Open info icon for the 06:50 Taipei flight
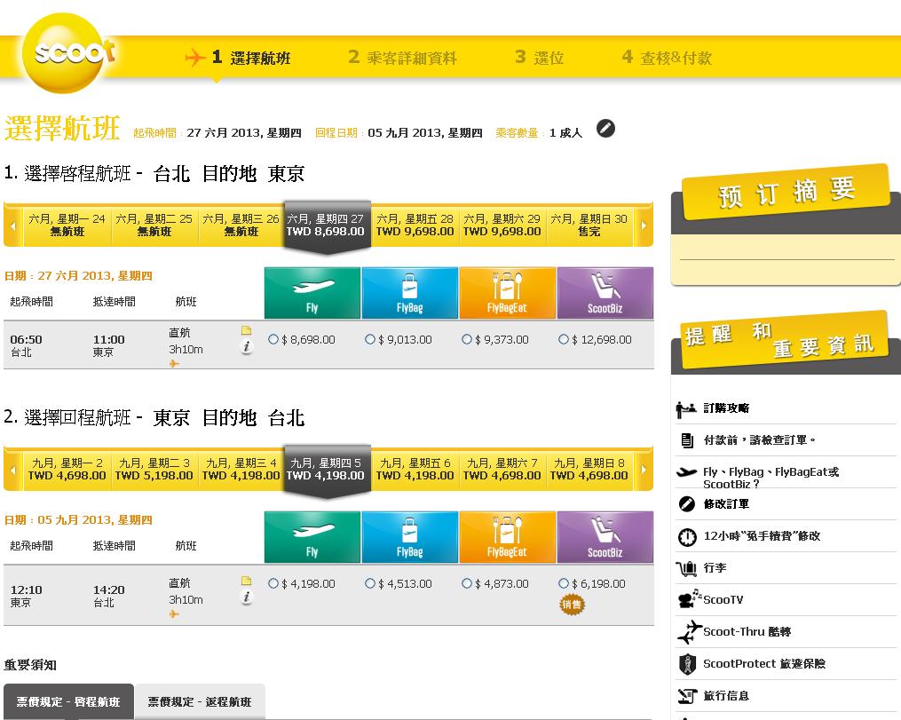 [x=247, y=346]
